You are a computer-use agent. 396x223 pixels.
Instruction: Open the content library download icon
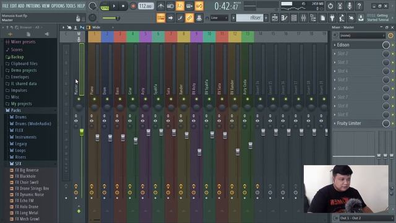(361, 18)
